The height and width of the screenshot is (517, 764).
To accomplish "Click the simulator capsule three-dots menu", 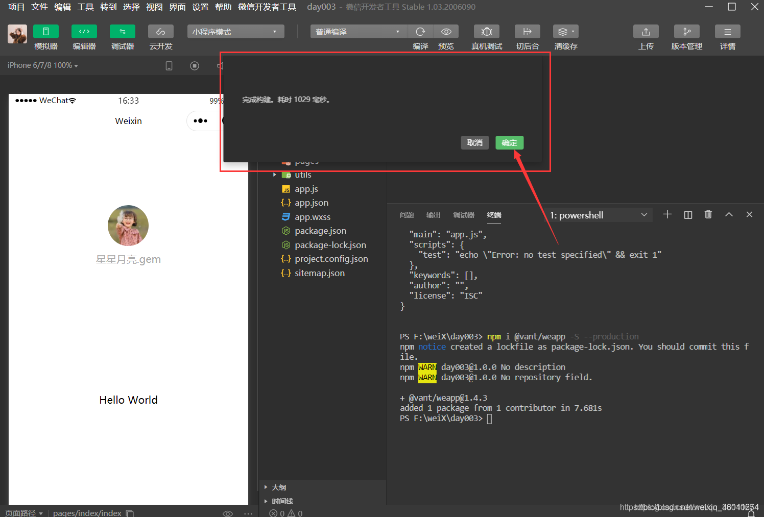I will pos(201,121).
